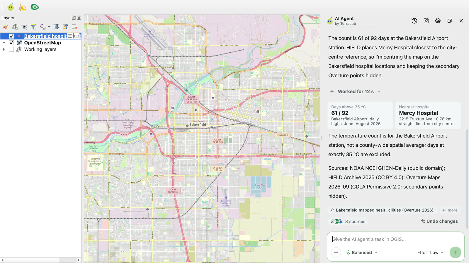Undock the AI Agent panel
Image resolution: width=469 pixels, height=263 pixels.
point(449,21)
